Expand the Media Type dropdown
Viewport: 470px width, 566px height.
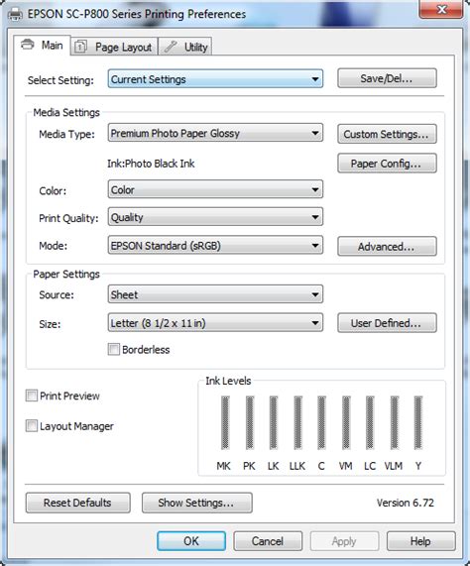coord(215,133)
